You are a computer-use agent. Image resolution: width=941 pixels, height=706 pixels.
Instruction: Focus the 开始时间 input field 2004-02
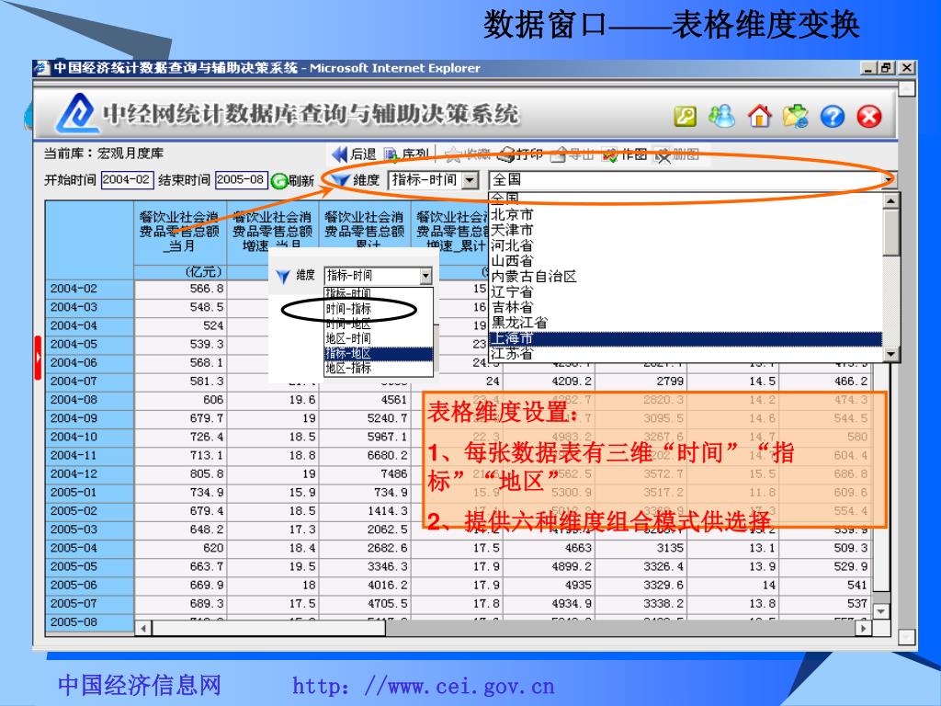coord(127,179)
